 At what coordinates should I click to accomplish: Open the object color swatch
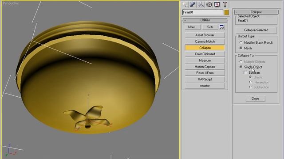click(226, 12)
